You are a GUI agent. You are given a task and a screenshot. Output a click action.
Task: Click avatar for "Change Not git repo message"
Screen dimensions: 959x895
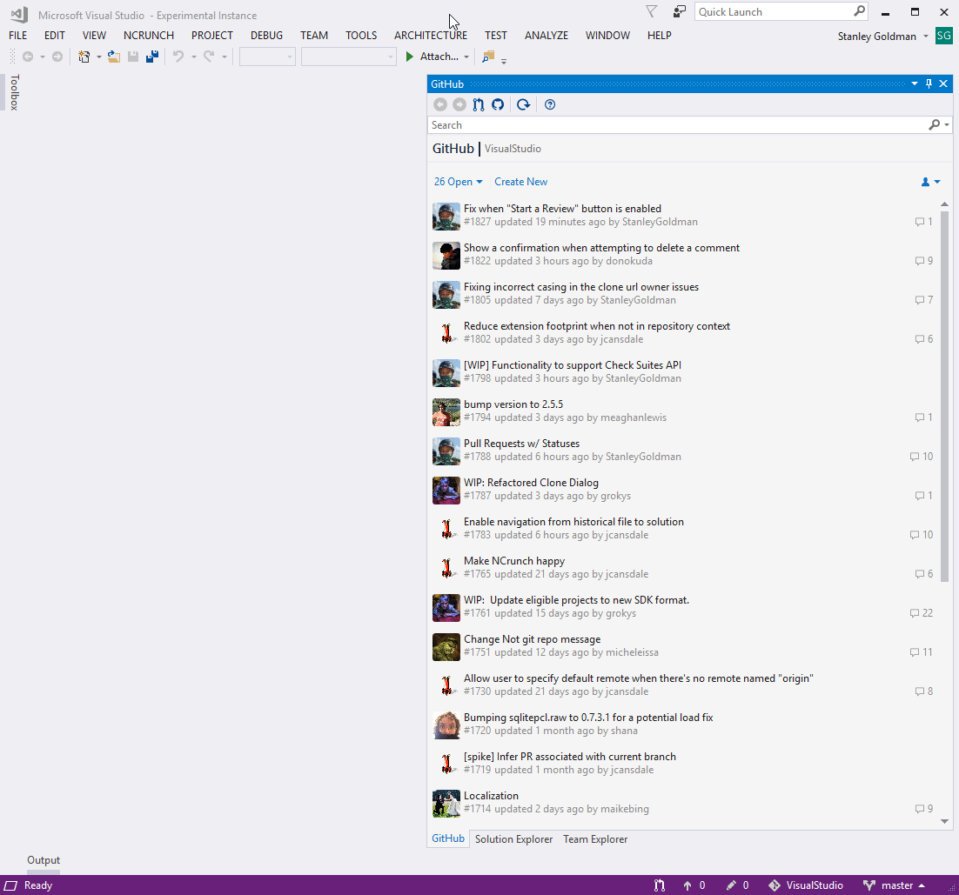(x=446, y=647)
